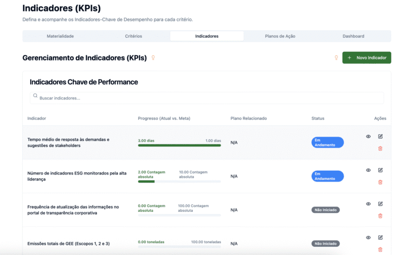Edit the Frequência de atualização indicator
The height and width of the screenshot is (255, 415).
tap(380, 204)
